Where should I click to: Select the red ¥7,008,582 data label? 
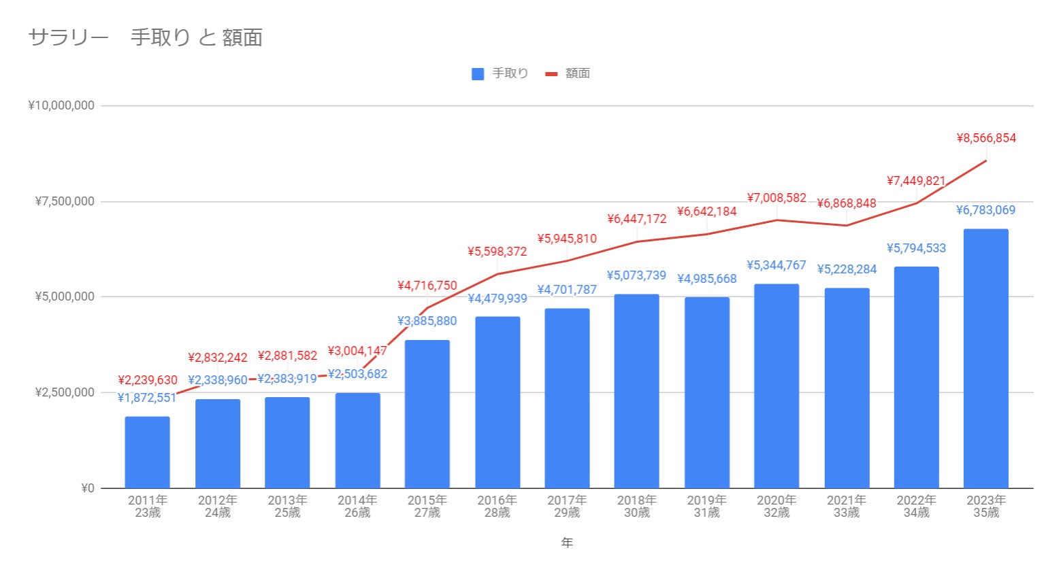[x=777, y=198]
